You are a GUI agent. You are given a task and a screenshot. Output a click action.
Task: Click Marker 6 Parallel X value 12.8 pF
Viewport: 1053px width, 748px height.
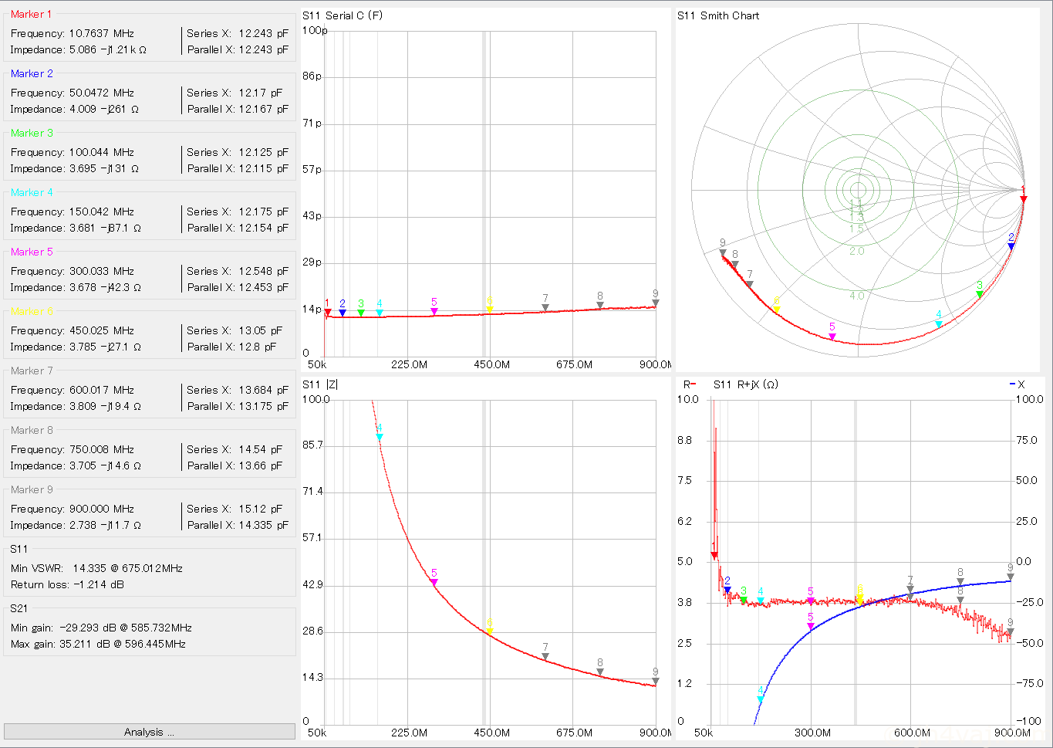click(x=257, y=347)
